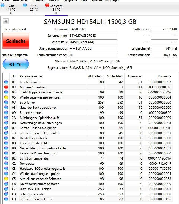
Task: Click the back arrow disk navigation button
Action: coord(6,21)
